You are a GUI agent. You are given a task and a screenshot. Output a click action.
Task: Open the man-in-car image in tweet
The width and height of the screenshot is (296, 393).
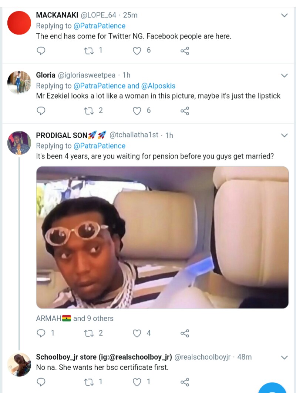coord(162,237)
